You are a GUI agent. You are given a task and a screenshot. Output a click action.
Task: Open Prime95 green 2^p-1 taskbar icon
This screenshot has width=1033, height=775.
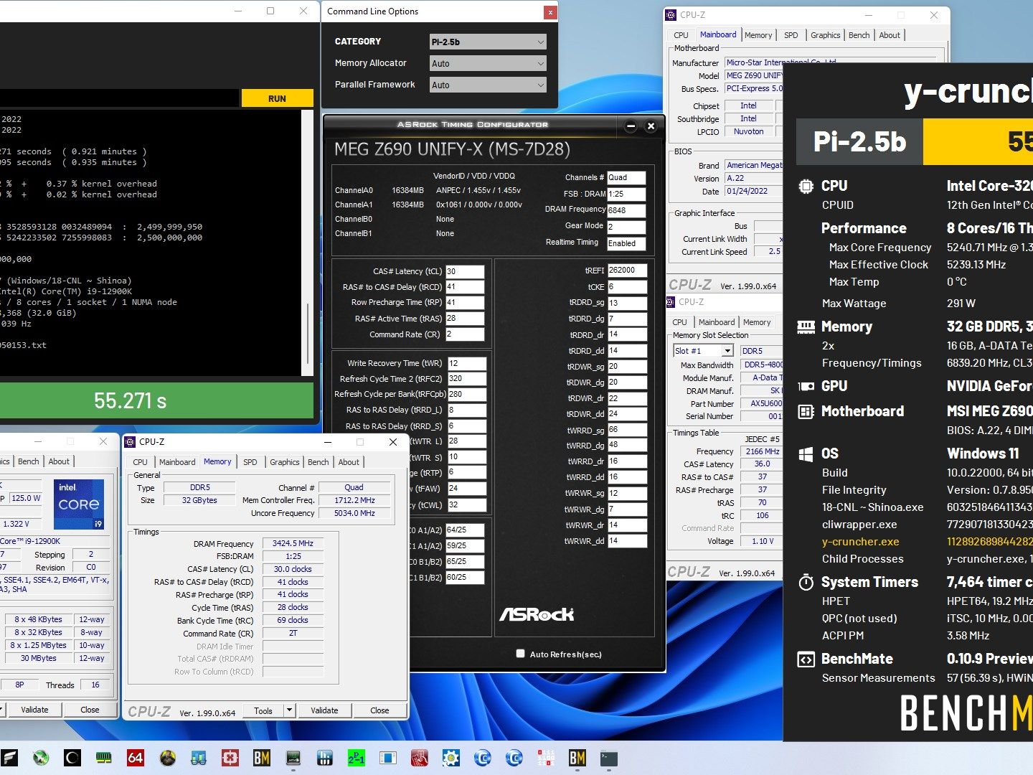pos(356,758)
